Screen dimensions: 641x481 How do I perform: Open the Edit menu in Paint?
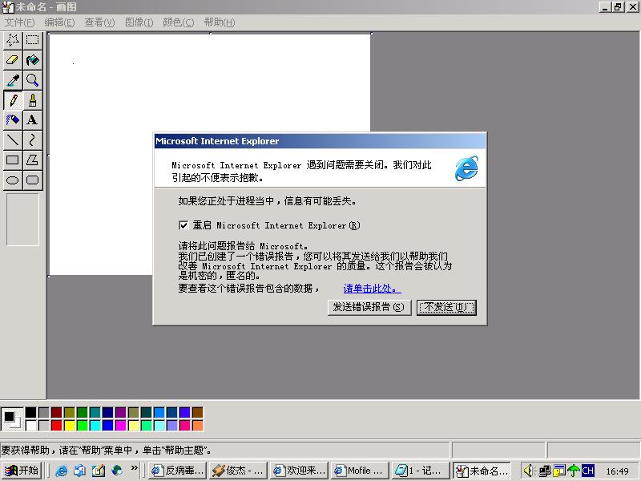point(59,22)
